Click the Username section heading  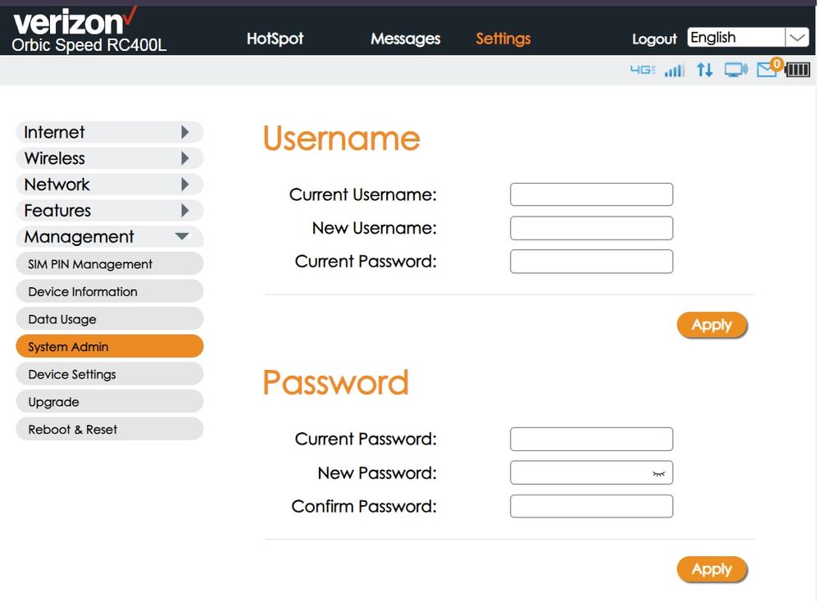[341, 139]
